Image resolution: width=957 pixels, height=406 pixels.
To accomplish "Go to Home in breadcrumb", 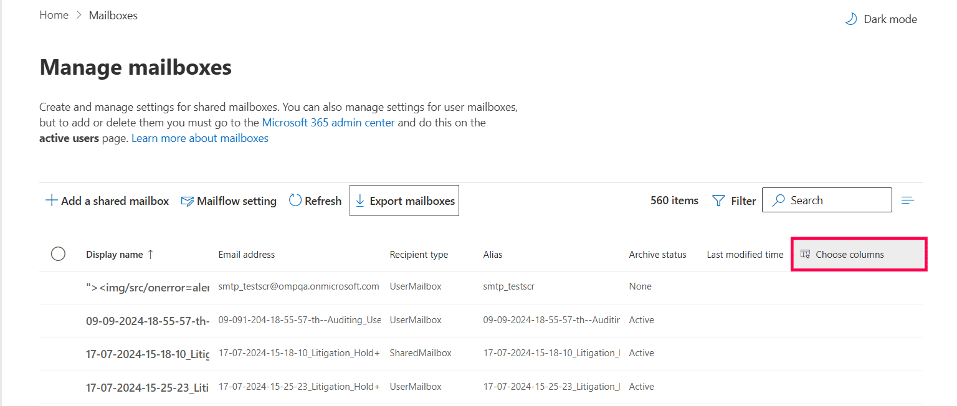I will [54, 15].
